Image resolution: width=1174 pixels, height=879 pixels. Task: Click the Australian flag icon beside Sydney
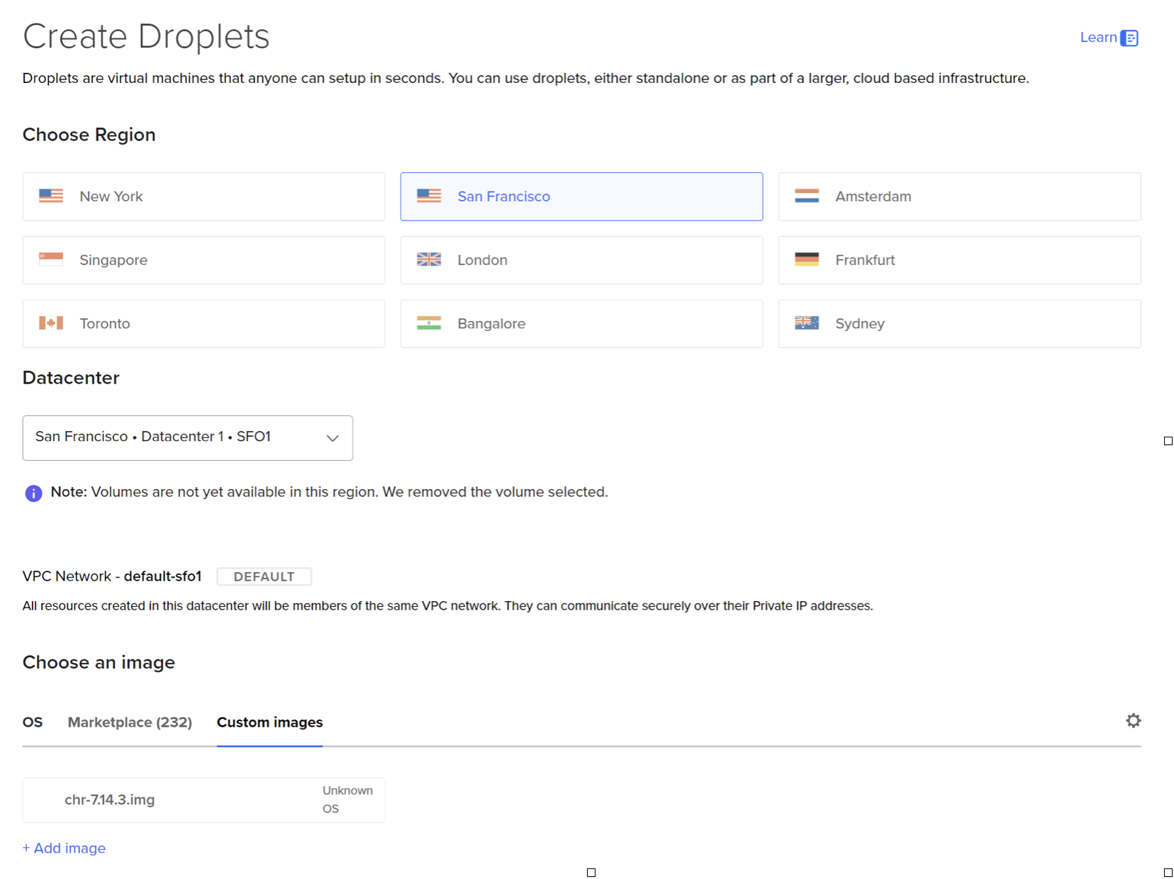pyautogui.click(x=807, y=323)
